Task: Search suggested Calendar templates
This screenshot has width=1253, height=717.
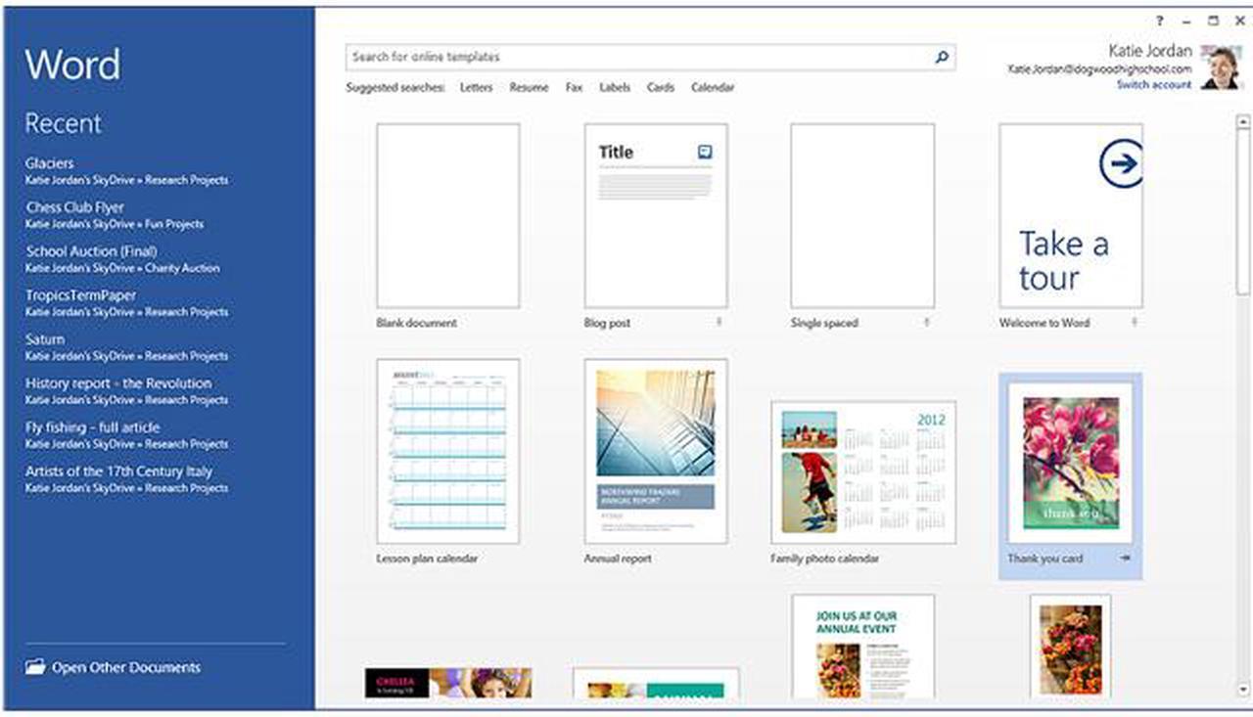Action: click(x=713, y=87)
